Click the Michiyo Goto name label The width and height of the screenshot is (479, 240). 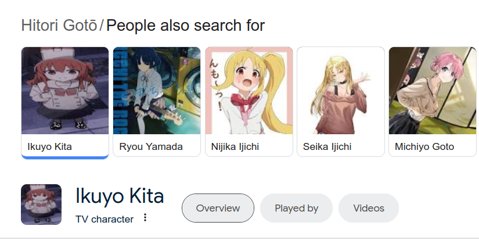424,146
